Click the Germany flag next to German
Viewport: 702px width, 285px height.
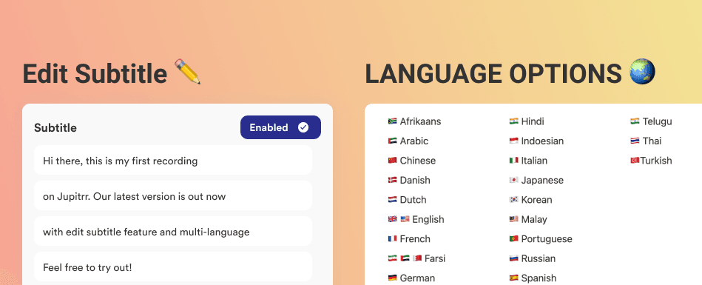click(392, 278)
